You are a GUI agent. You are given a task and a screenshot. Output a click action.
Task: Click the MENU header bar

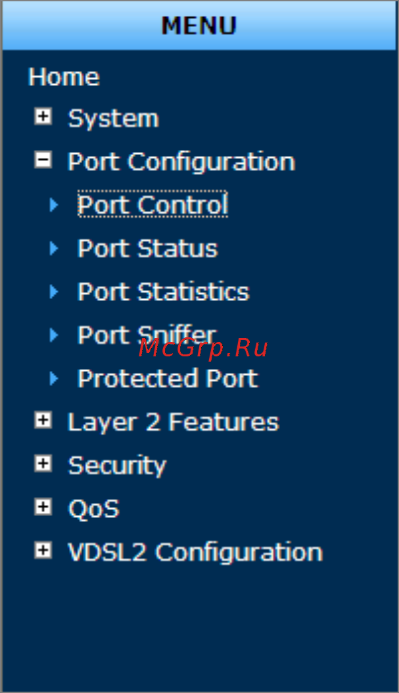coord(199,25)
